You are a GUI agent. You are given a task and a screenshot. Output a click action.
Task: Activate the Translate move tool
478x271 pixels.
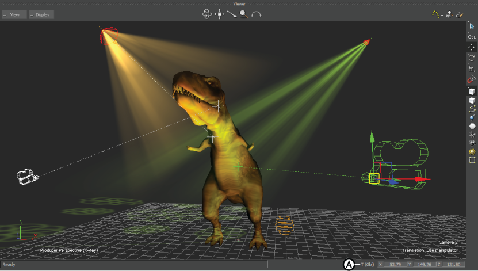pyautogui.click(x=472, y=47)
